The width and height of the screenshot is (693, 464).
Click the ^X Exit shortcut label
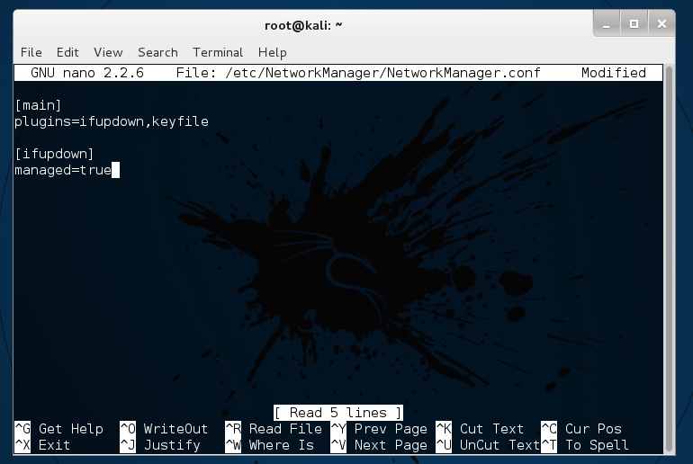coord(43,445)
